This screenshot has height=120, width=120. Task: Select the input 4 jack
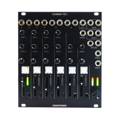[44, 23]
